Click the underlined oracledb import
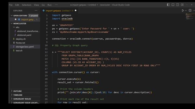195x109 pixels. 67,19
